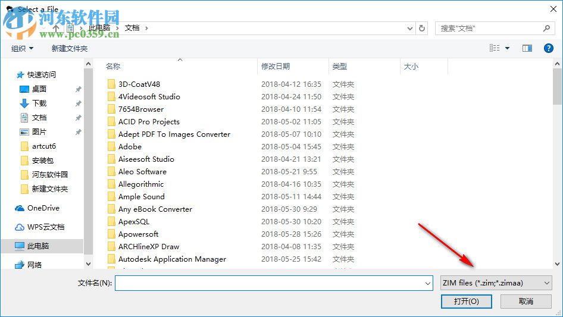The height and width of the screenshot is (317, 563).
Task: Click the 打开(O) button
Action: 467,301
